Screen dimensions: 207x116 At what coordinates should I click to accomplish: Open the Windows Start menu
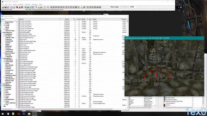(3, 114)
